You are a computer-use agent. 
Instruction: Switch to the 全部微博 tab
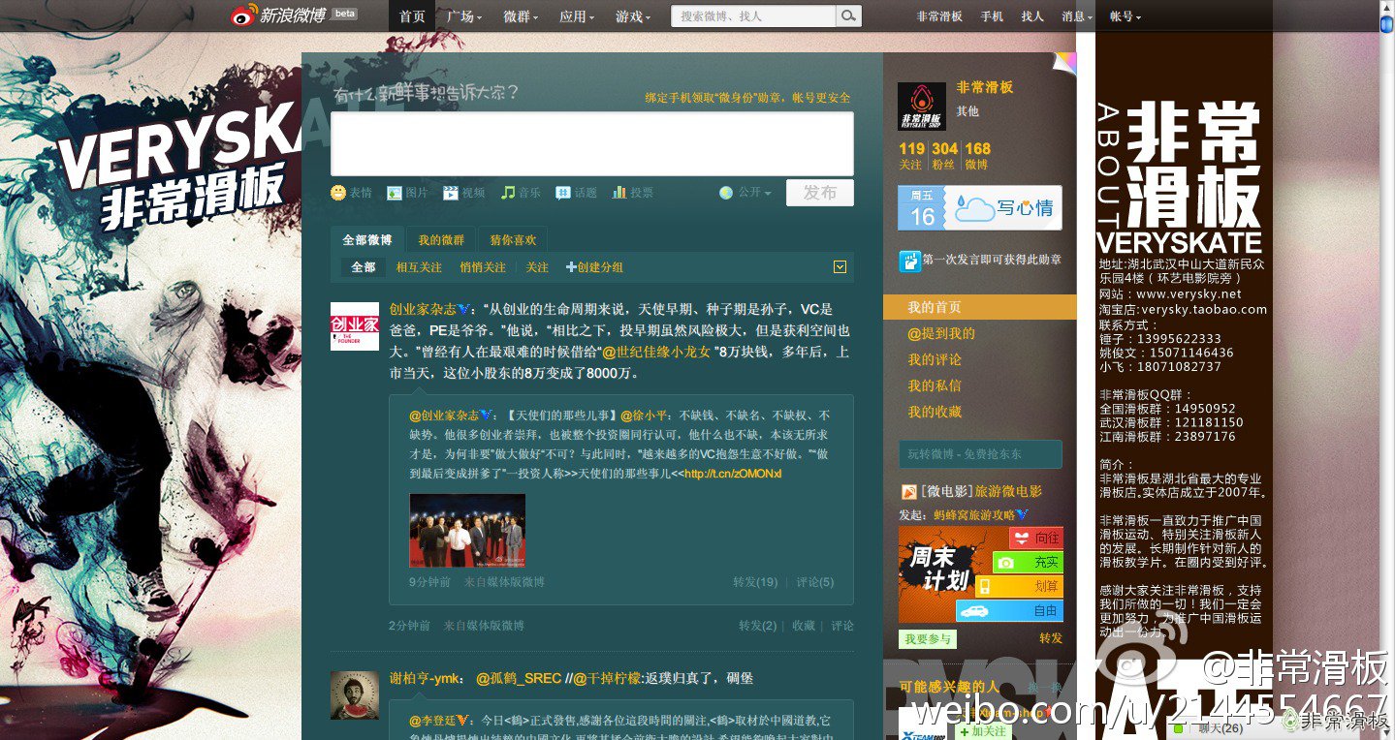[367, 240]
